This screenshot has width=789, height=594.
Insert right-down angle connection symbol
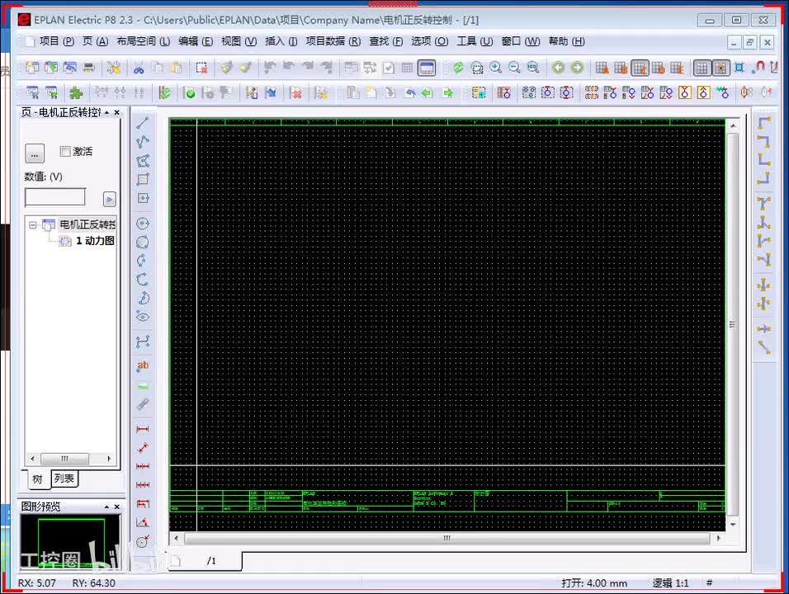click(764, 123)
